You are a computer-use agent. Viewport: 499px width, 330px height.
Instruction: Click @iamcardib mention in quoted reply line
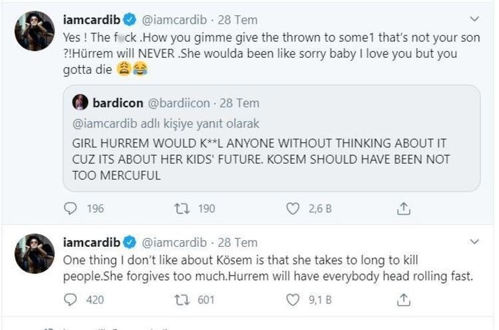[x=104, y=124]
